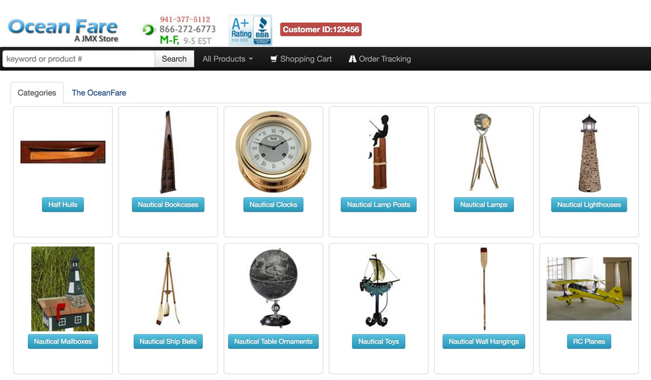Open the Nautical Clocks brass clock image
This screenshot has height=380, width=651.
pos(273,151)
